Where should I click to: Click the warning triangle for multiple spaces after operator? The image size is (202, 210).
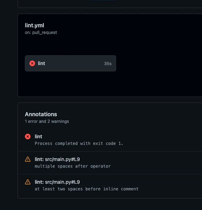point(28,159)
